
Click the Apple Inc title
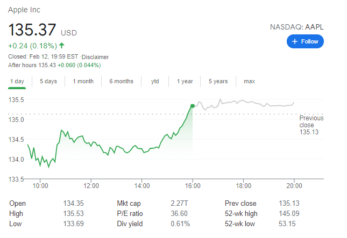(x=24, y=10)
